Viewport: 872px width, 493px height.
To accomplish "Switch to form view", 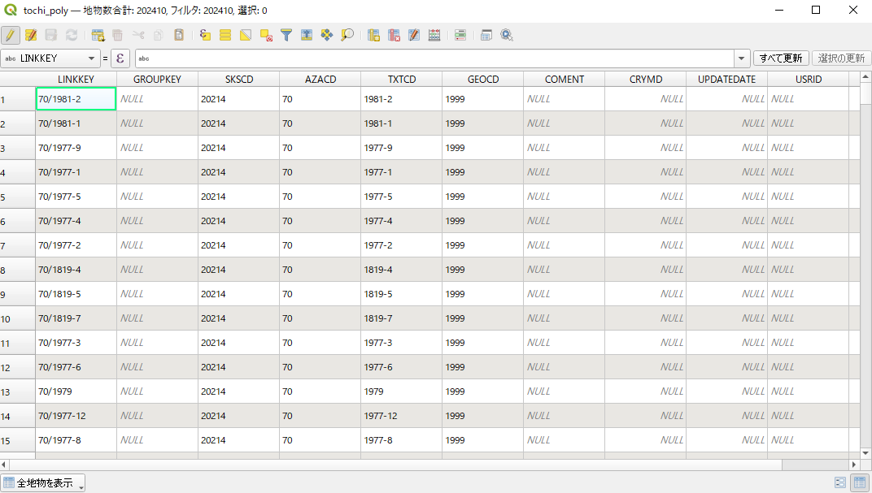I will click(840, 482).
